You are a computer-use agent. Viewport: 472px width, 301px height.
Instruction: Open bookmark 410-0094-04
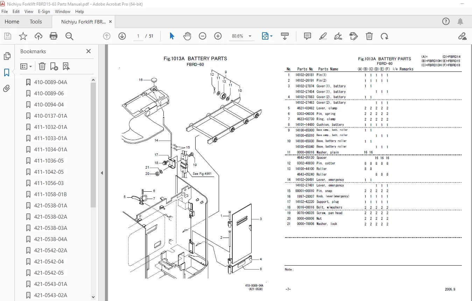tap(49, 105)
